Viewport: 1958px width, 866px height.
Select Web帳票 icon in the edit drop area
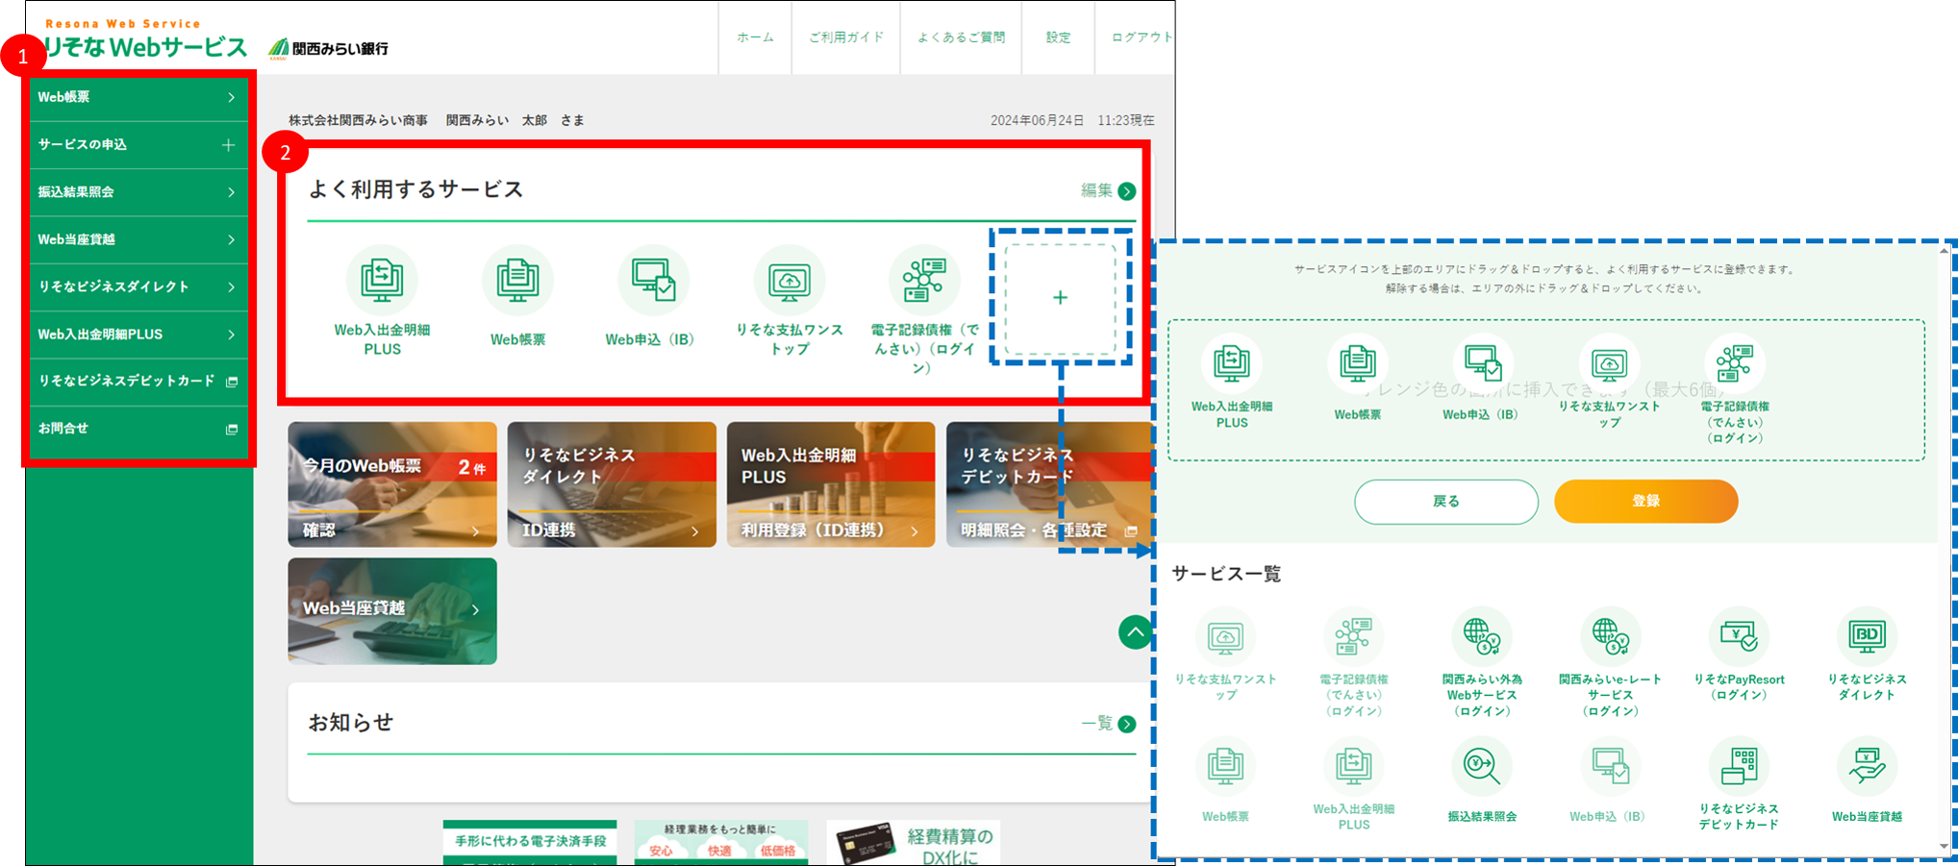pyautogui.click(x=1357, y=363)
